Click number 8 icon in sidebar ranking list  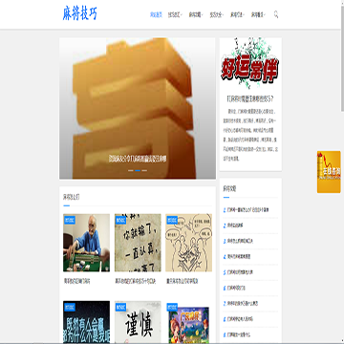[x=225, y=319]
